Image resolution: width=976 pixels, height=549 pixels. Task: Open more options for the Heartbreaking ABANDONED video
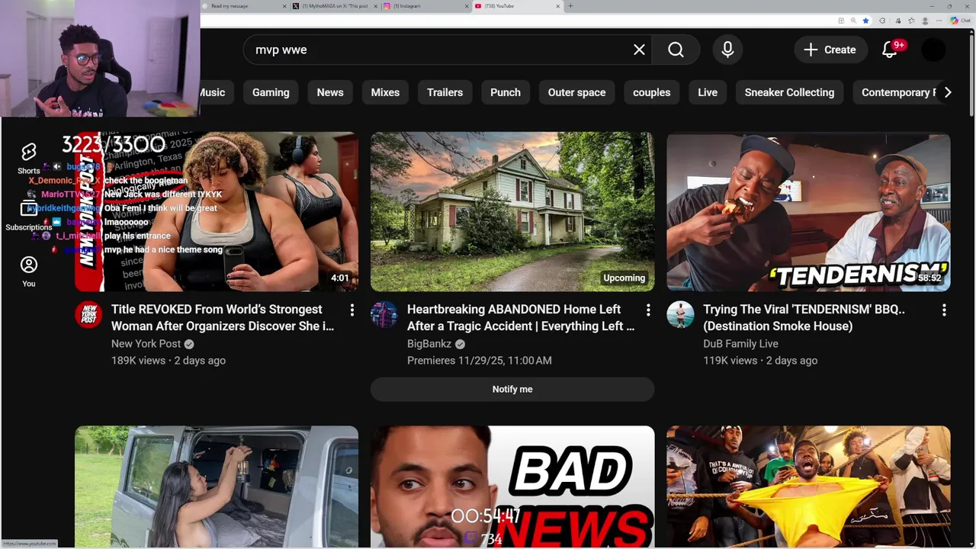click(647, 310)
